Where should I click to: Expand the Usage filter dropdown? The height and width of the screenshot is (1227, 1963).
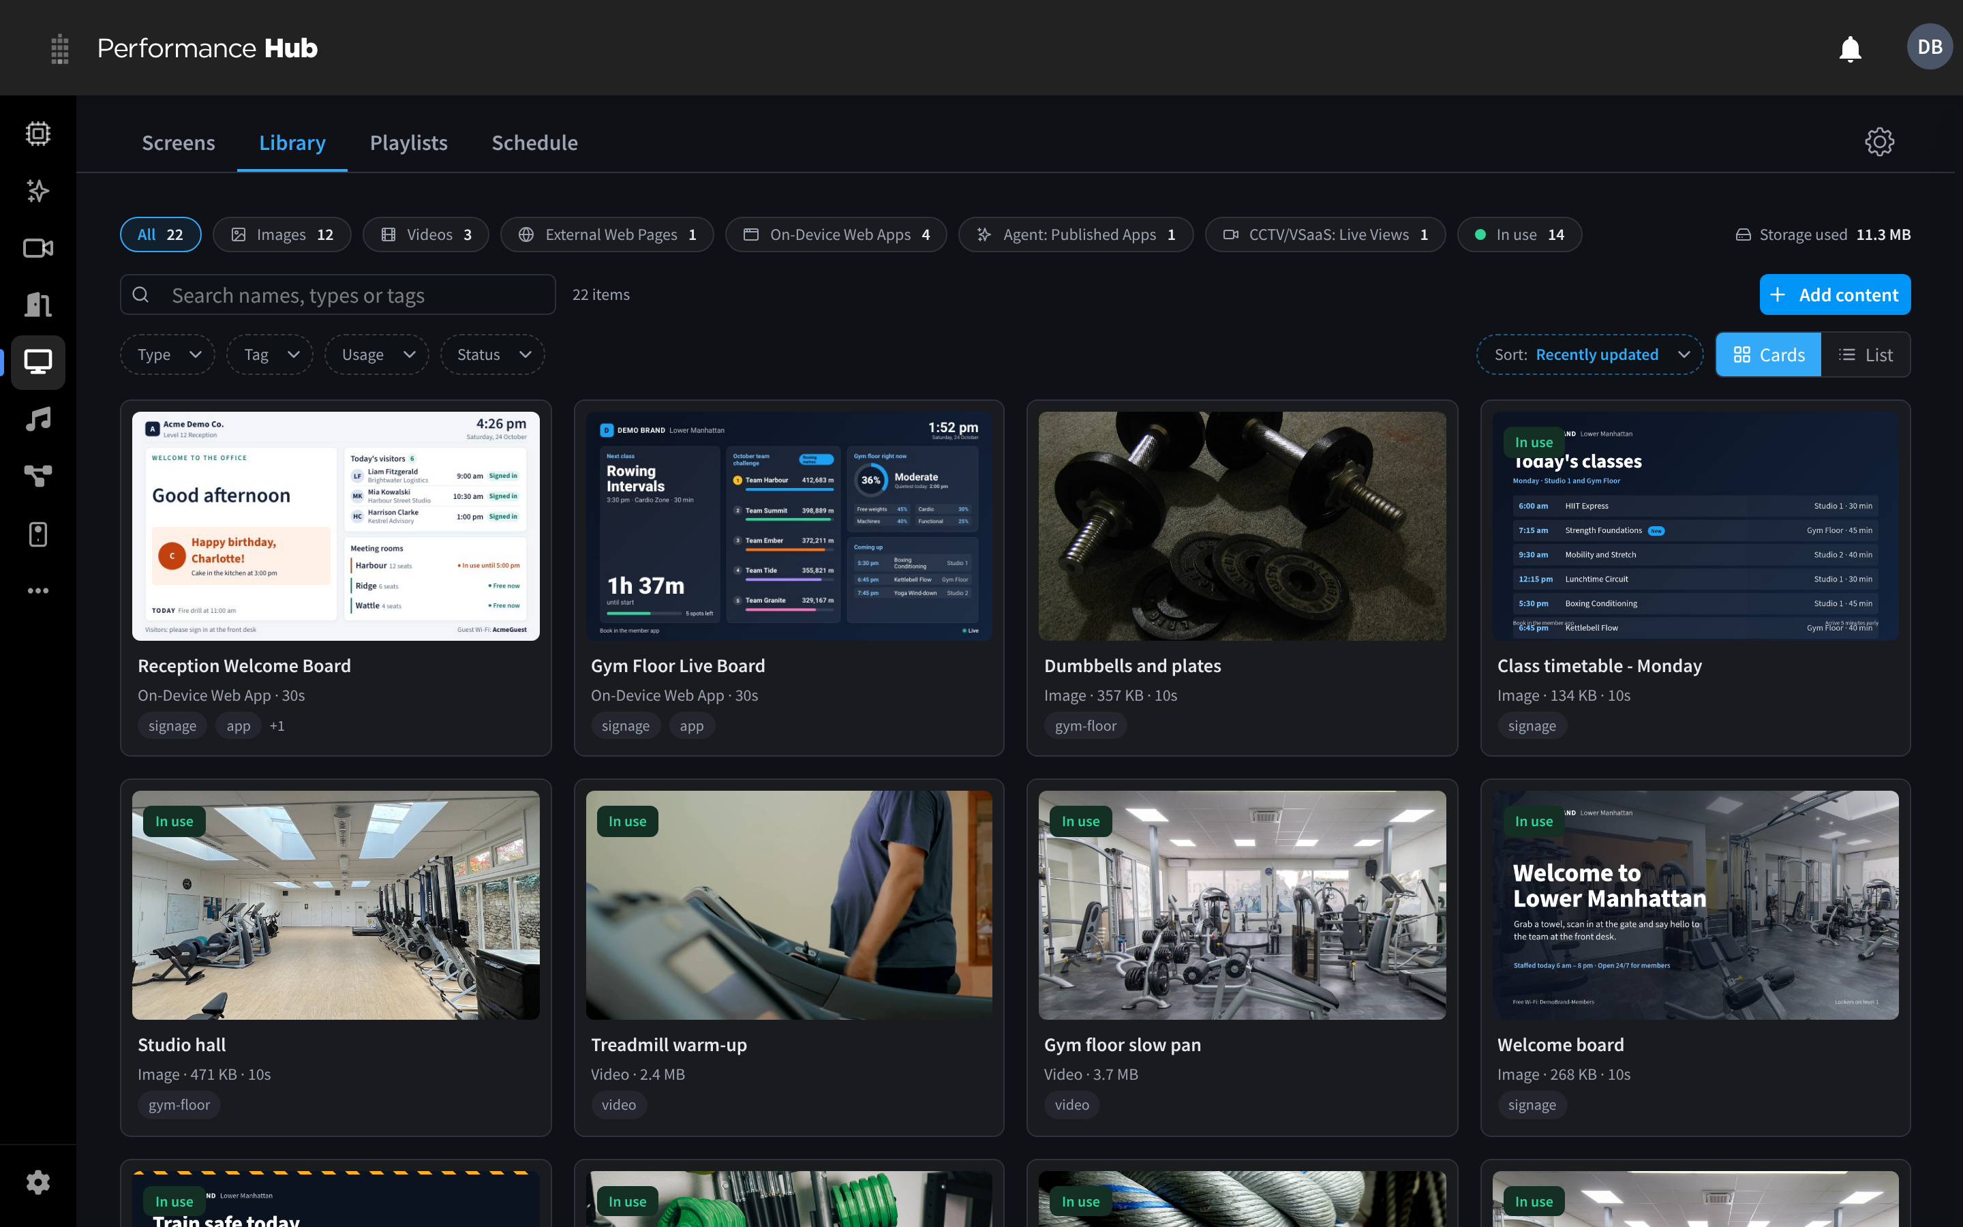(377, 354)
